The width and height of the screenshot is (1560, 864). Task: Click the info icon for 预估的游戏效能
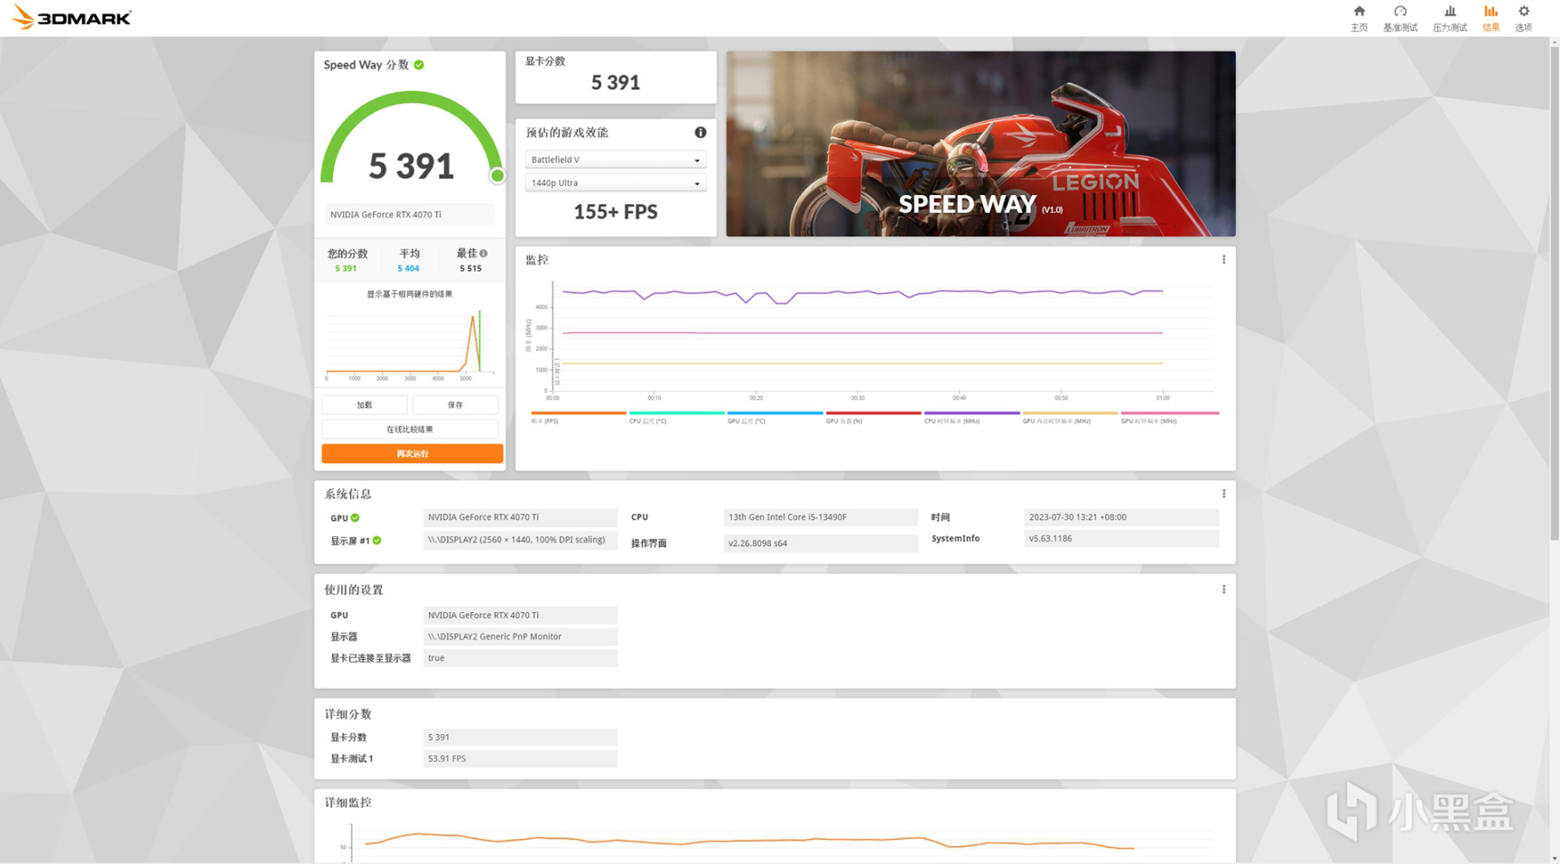tap(701, 133)
